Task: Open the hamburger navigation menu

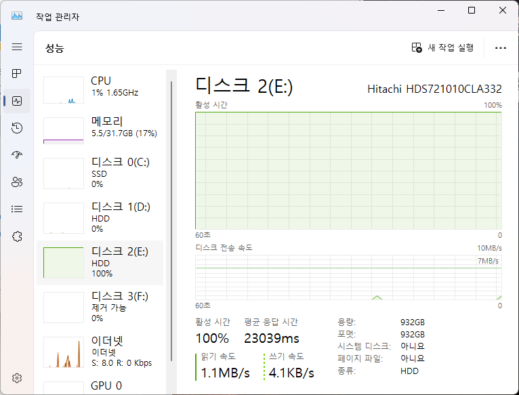Action: pyautogui.click(x=17, y=46)
